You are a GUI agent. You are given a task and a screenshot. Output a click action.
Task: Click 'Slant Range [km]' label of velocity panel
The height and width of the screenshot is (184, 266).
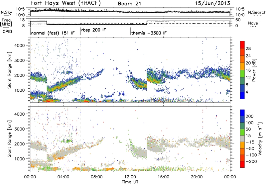coord(9,138)
